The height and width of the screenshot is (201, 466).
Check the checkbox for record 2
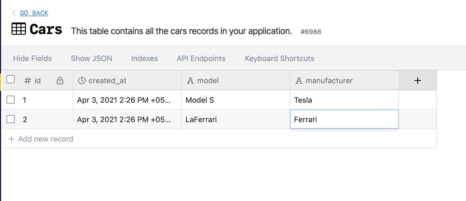click(11, 119)
